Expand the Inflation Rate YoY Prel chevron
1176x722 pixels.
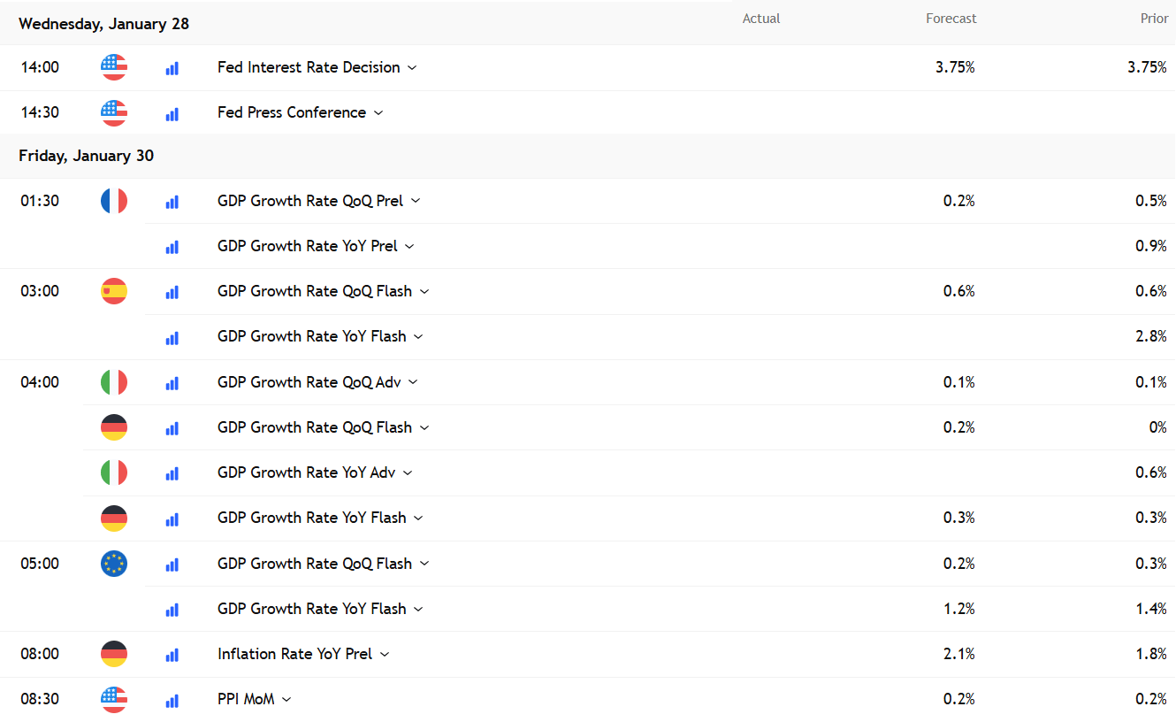point(385,655)
